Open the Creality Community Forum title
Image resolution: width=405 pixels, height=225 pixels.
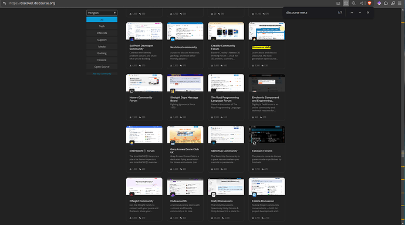tap(223, 47)
